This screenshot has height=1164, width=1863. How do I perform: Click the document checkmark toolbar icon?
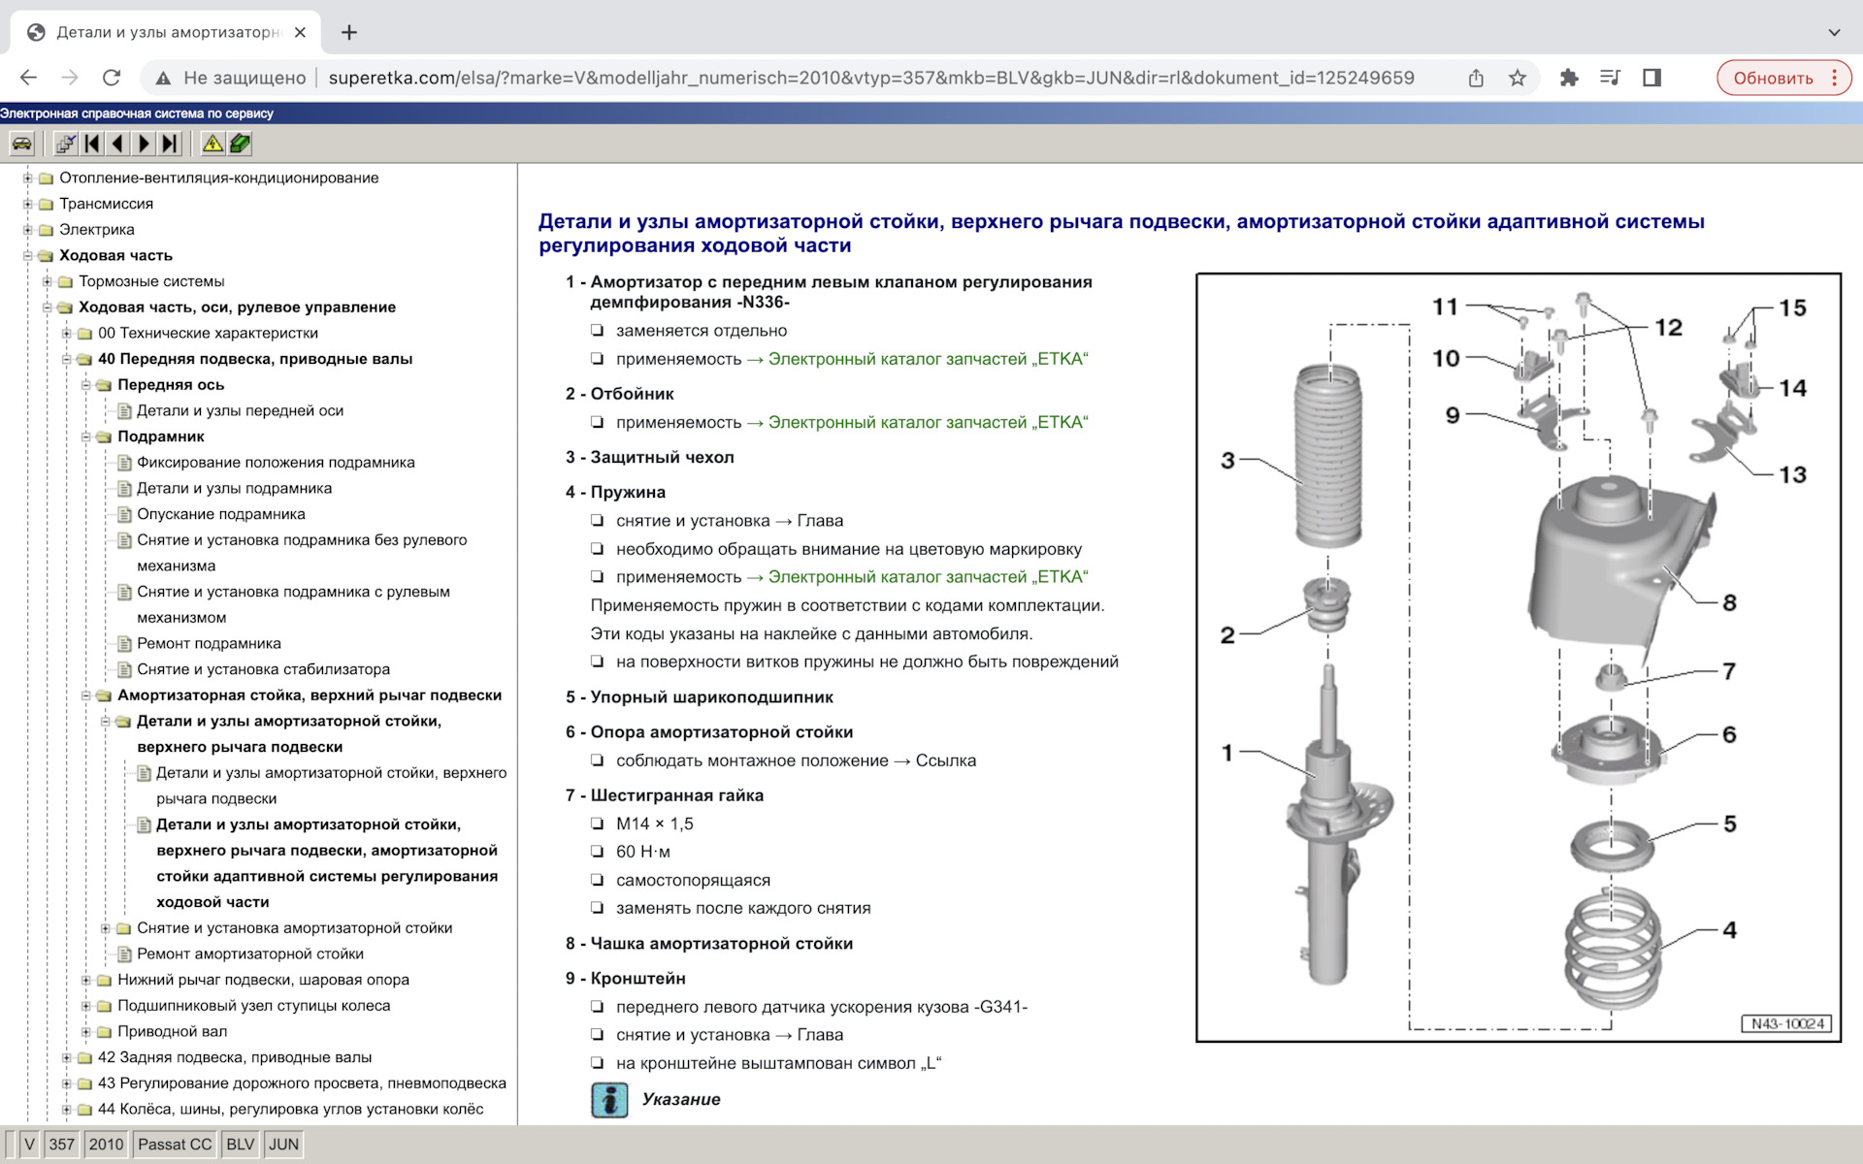pyautogui.click(x=65, y=145)
